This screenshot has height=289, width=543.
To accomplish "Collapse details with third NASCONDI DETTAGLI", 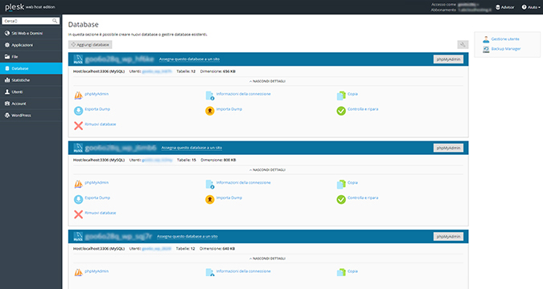I will point(267,258).
